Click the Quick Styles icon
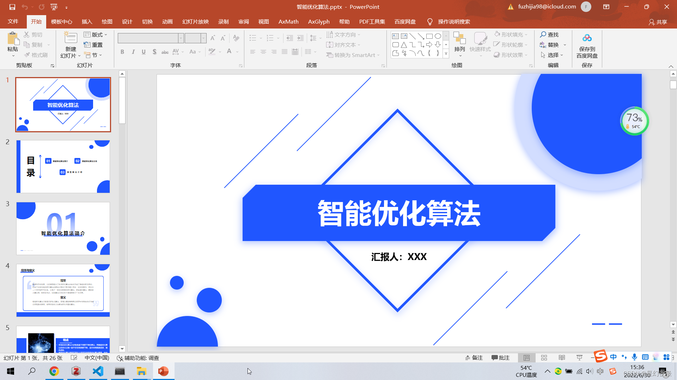Image resolution: width=677 pixels, height=380 pixels. 480,38
